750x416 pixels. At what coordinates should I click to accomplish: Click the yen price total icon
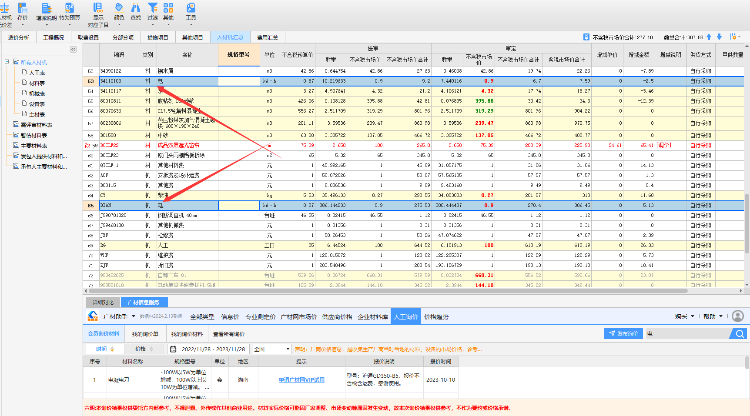pyautogui.click(x=586, y=37)
